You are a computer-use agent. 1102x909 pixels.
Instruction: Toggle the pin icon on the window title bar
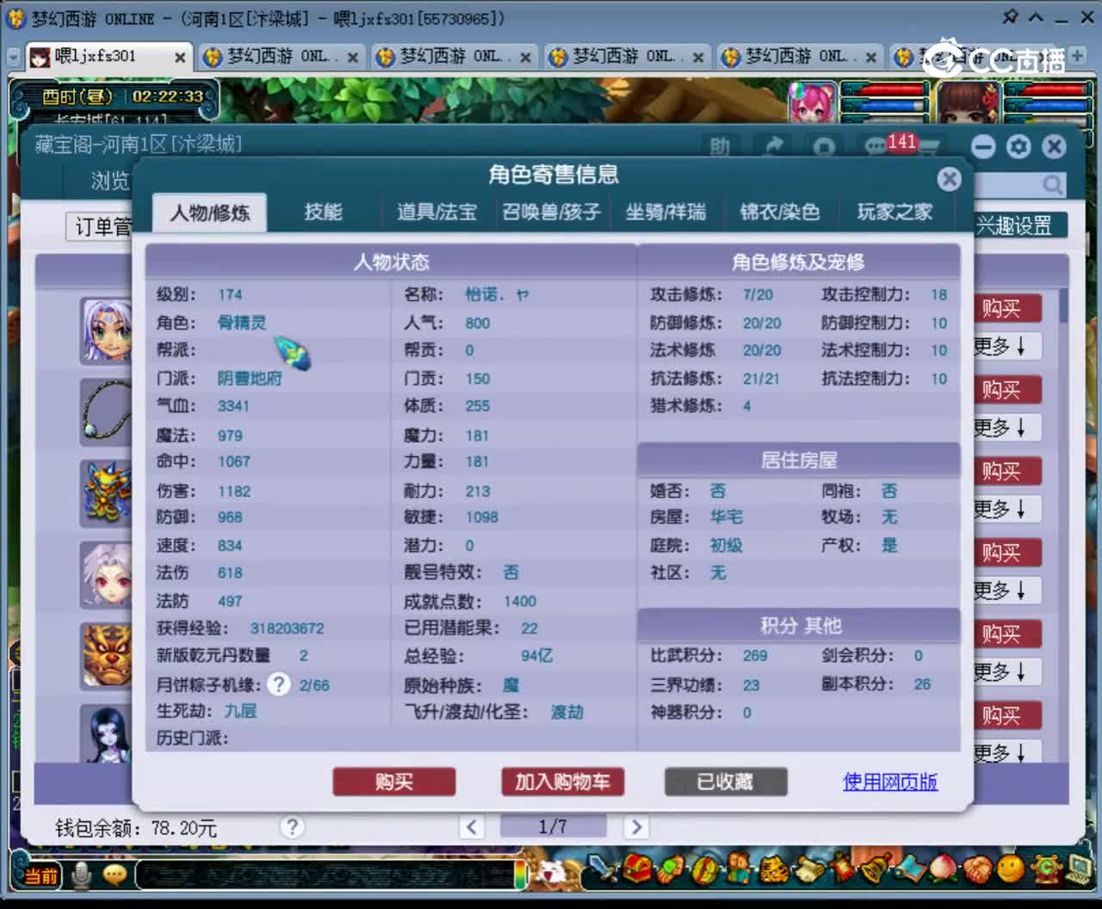(x=1010, y=17)
